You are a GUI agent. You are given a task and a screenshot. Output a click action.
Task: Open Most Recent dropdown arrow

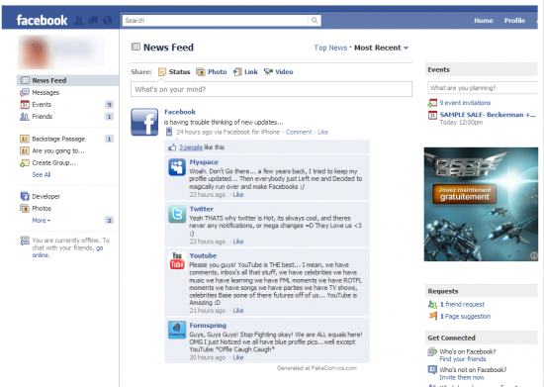[x=406, y=48]
